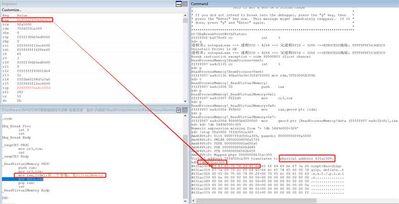
Task: Click the Reg column header
Action: (6, 16)
